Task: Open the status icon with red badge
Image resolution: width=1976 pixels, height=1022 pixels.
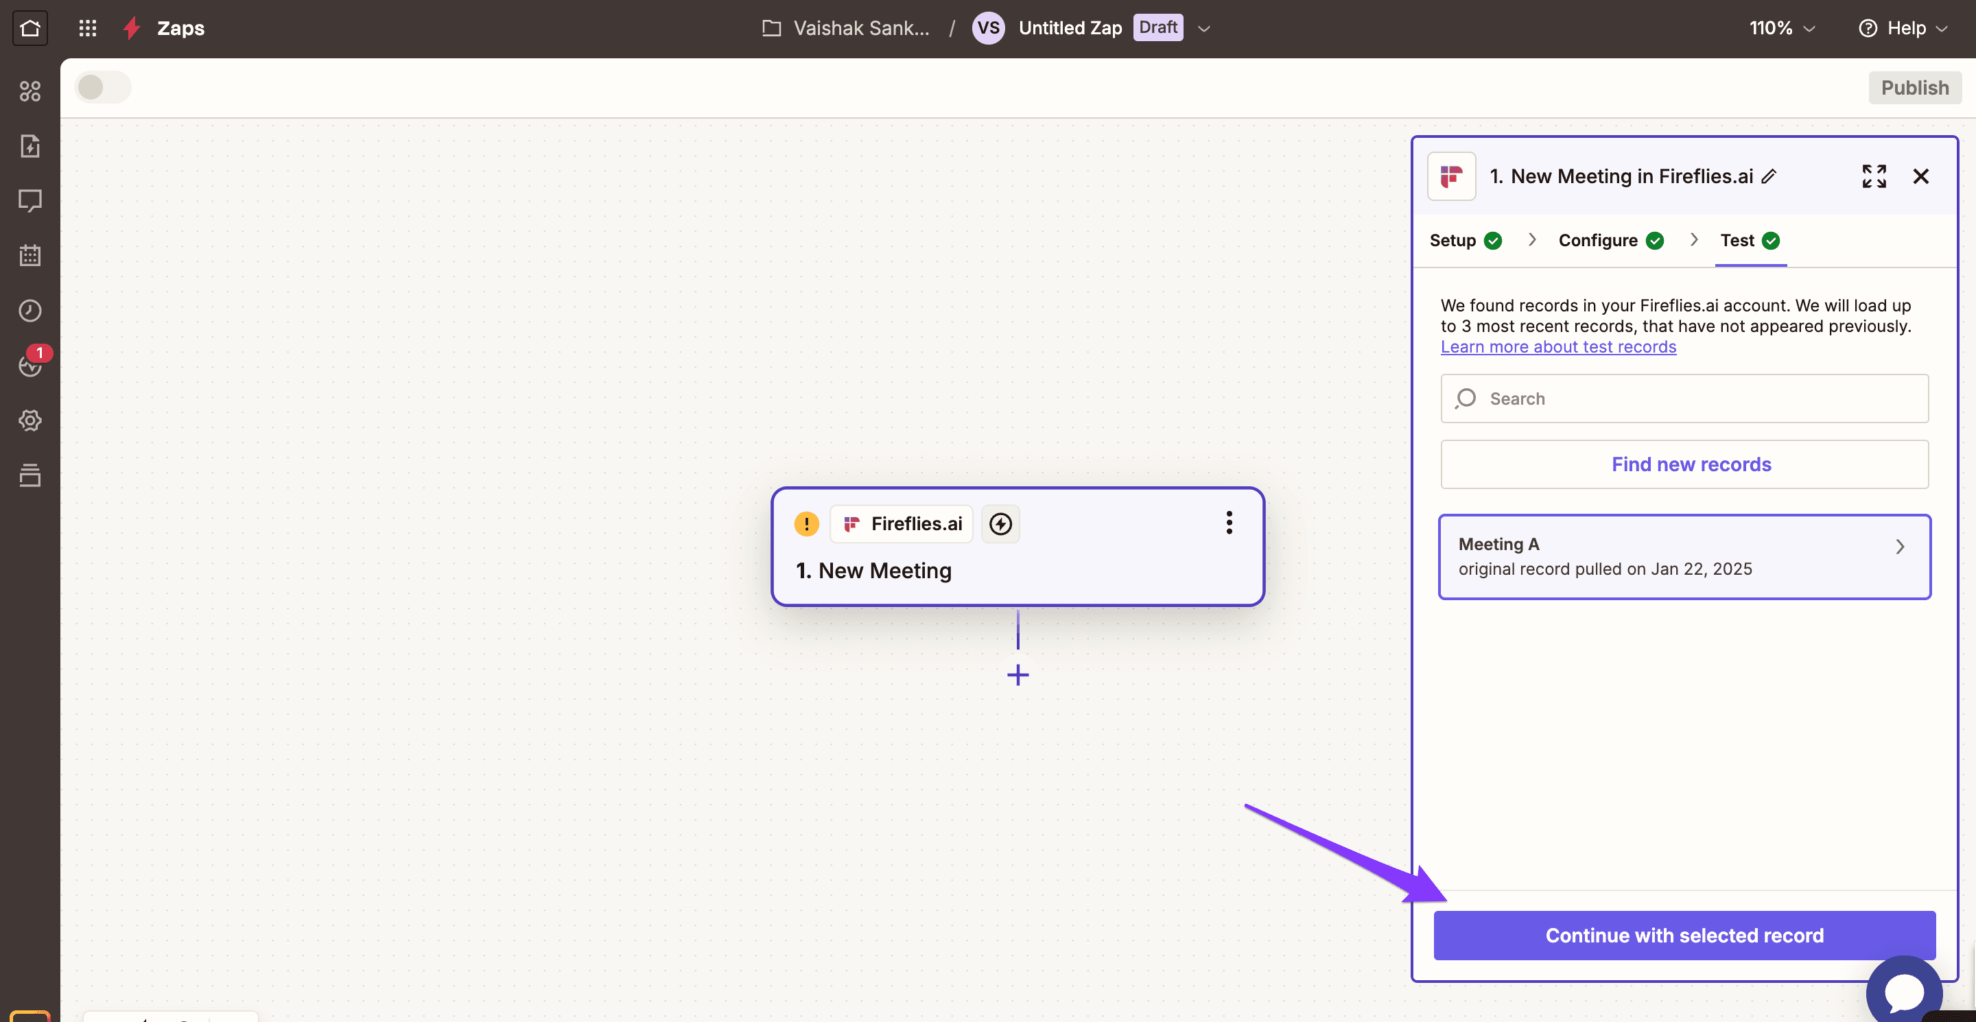Action: click(32, 363)
